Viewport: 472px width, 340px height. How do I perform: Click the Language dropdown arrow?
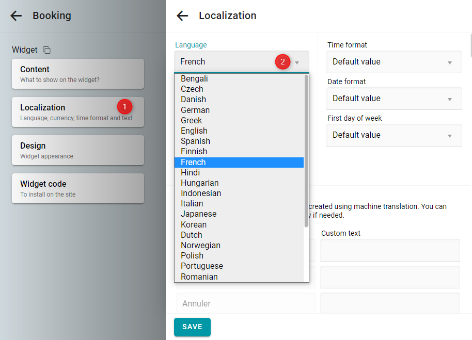[x=297, y=62]
